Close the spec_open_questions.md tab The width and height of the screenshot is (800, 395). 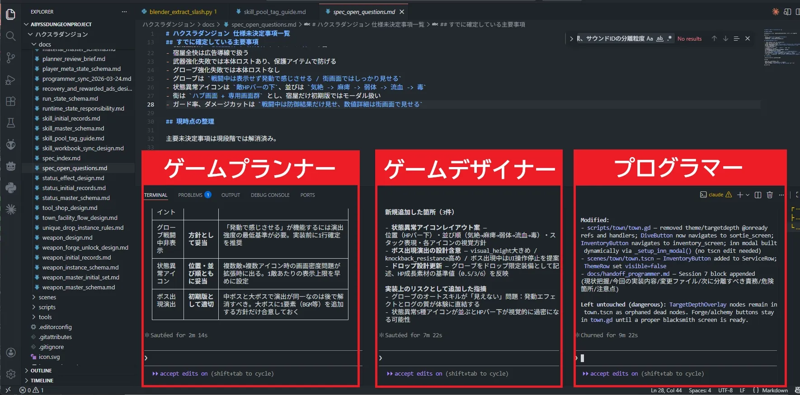pos(402,12)
